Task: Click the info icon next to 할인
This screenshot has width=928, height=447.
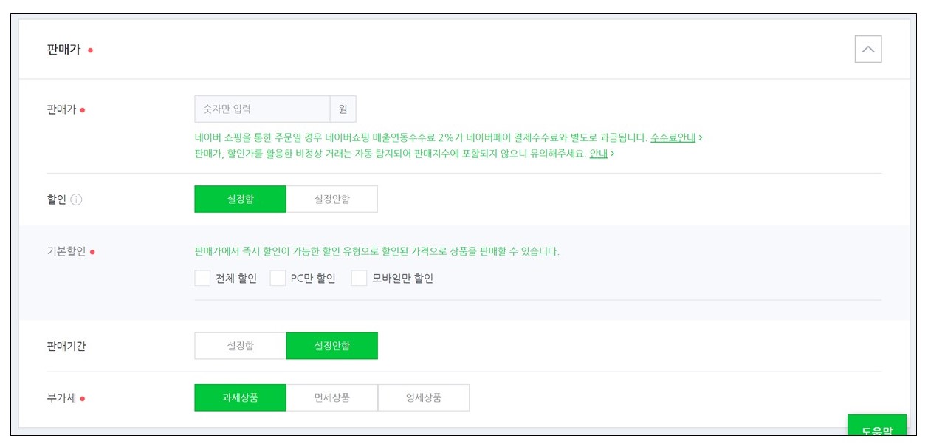Action: tap(76, 199)
